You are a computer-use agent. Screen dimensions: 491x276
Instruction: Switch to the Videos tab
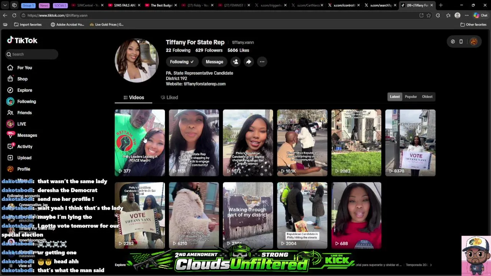[133, 97]
